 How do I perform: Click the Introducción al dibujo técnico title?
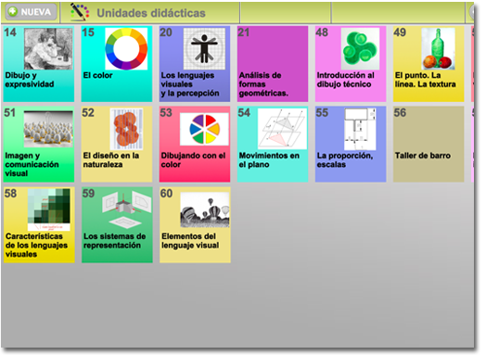pyautogui.click(x=345, y=80)
